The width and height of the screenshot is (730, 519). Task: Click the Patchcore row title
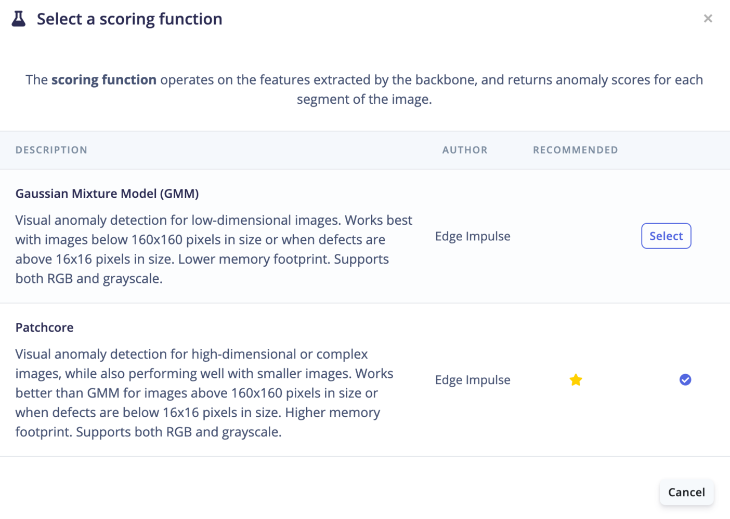click(x=45, y=327)
